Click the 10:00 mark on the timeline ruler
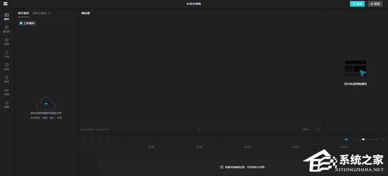388x176 pixels. click(x=151, y=147)
